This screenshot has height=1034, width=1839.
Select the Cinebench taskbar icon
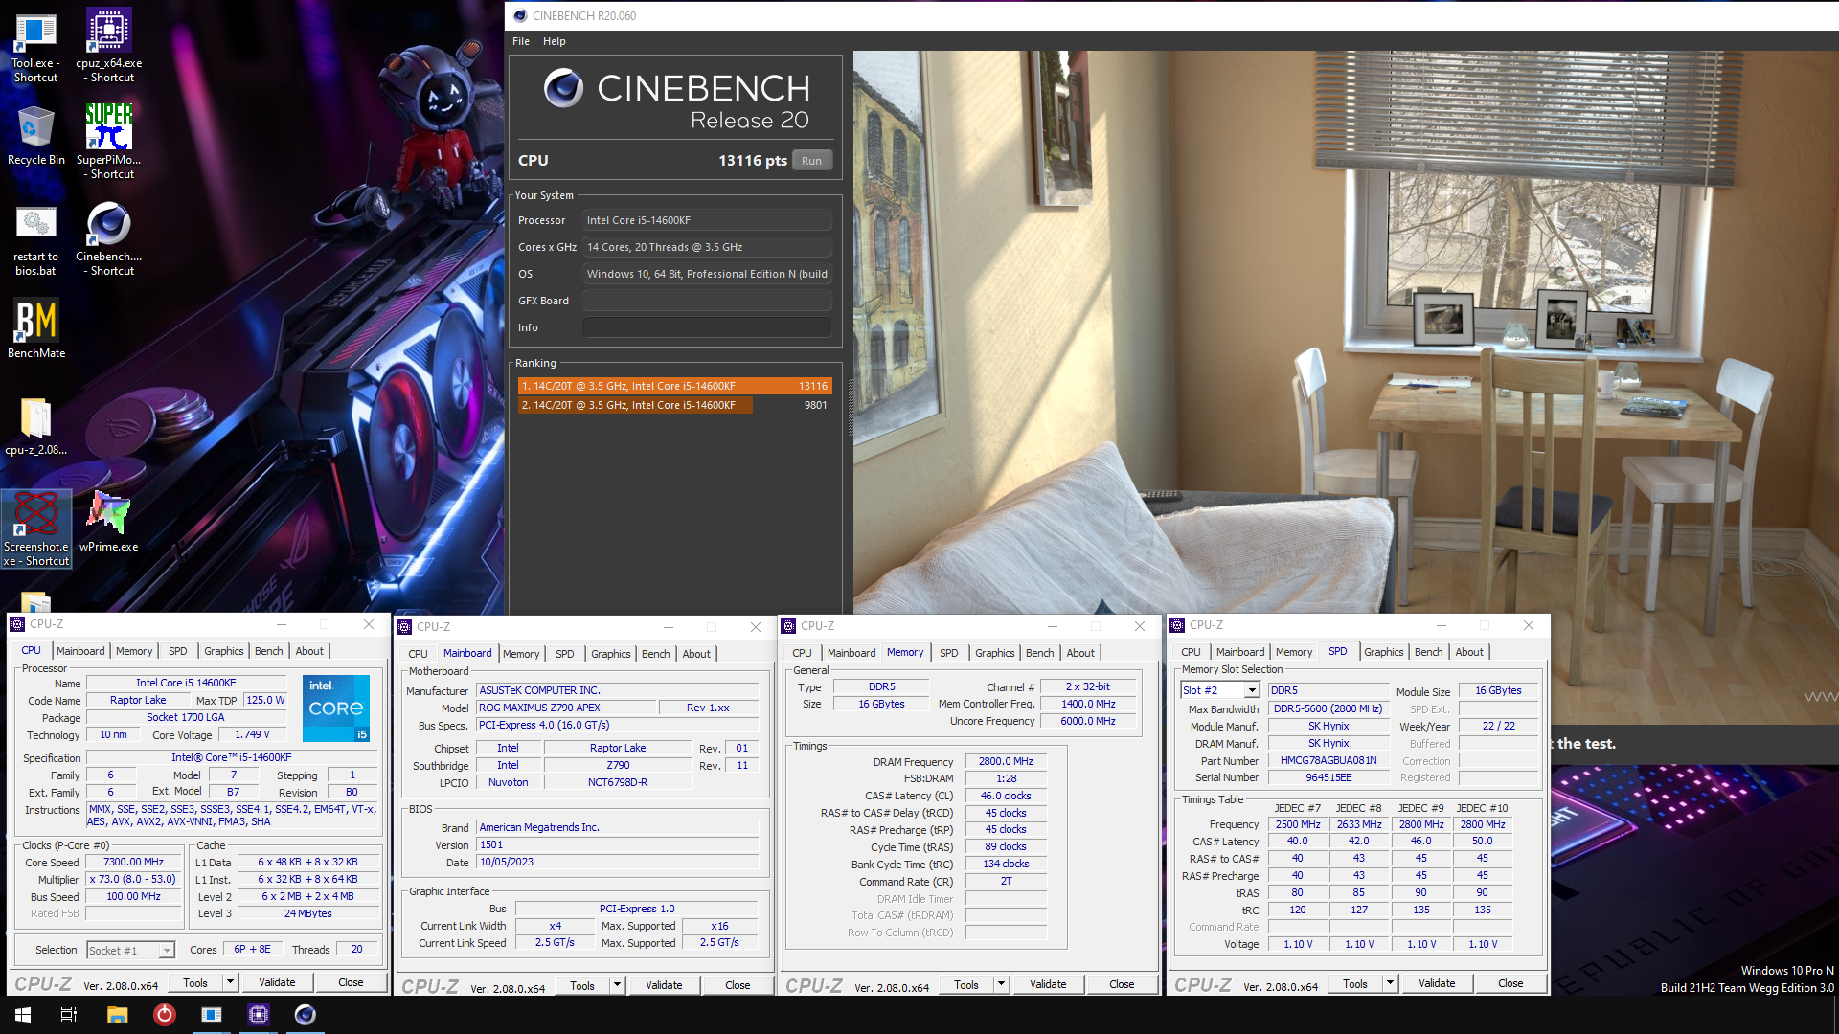point(306,1015)
